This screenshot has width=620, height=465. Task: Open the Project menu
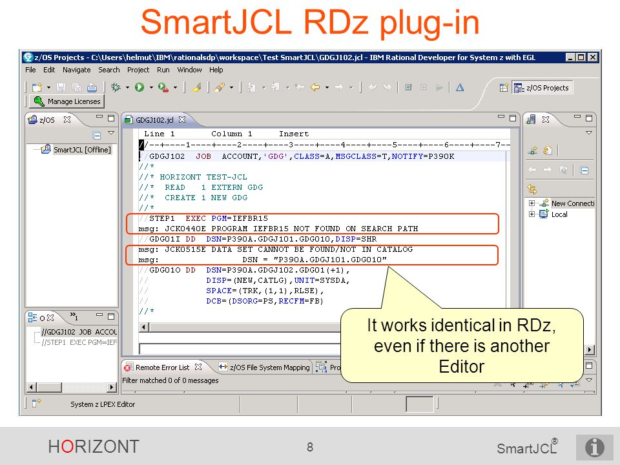point(138,70)
